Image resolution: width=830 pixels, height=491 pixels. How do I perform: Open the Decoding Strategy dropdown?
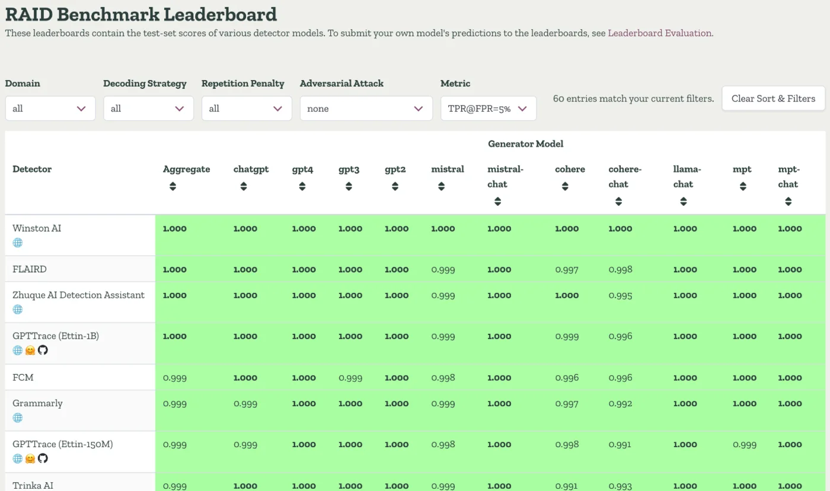coord(148,109)
